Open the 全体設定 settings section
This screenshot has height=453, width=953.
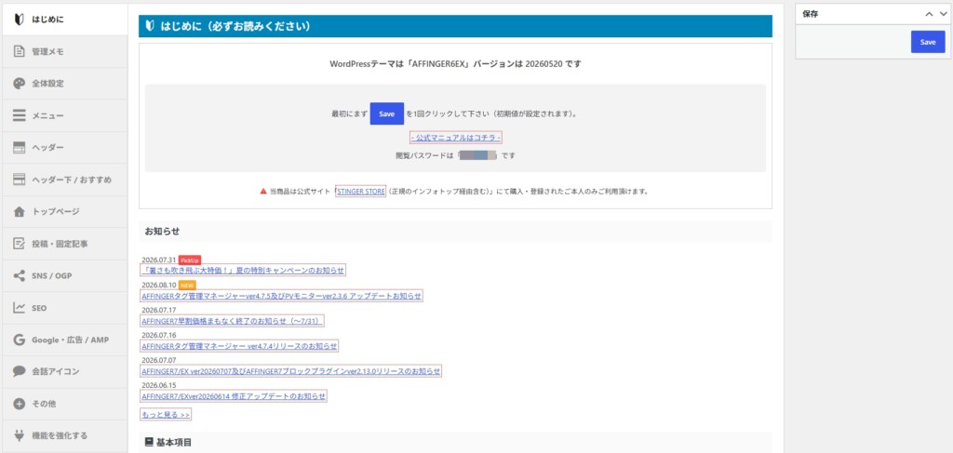(64, 84)
